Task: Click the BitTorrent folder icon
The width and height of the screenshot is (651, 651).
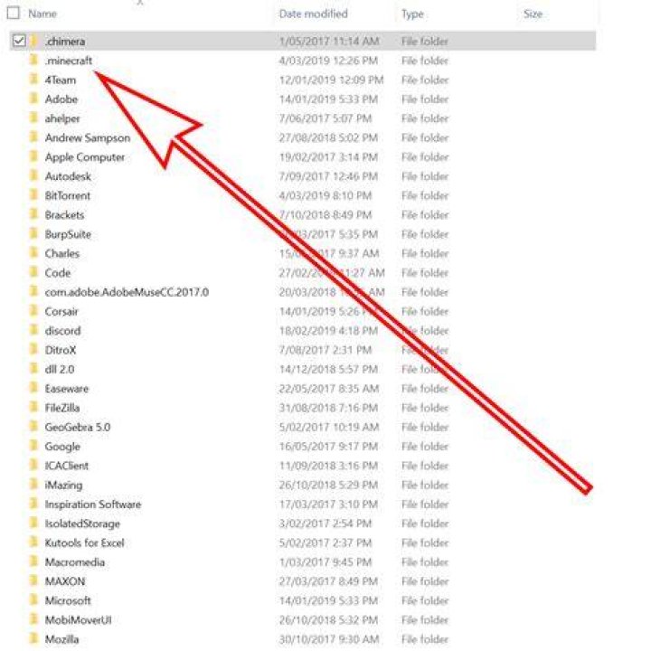Action: pos(34,195)
